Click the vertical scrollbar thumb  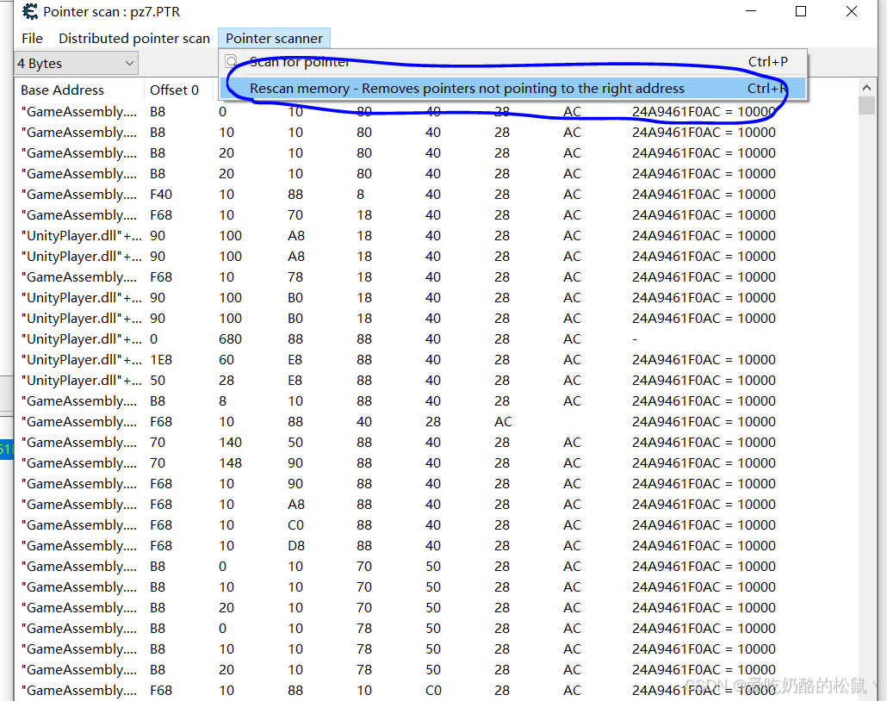pos(866,105)
